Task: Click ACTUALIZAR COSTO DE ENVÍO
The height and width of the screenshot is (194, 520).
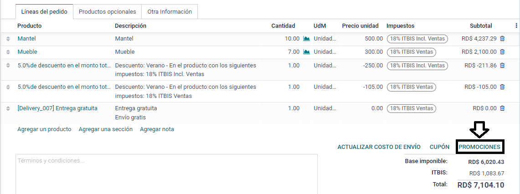Action: [379, 147]
